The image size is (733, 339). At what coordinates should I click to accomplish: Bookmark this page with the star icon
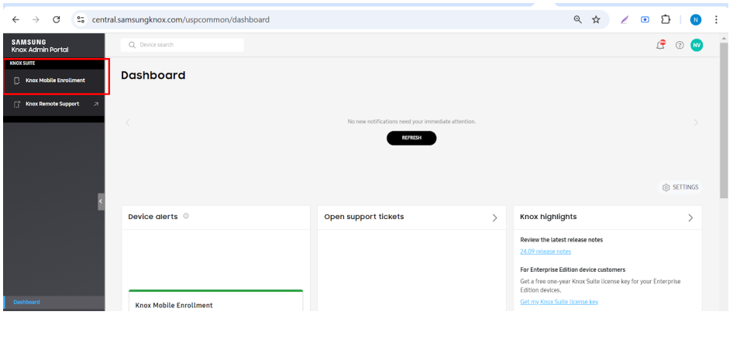(596, 19)
